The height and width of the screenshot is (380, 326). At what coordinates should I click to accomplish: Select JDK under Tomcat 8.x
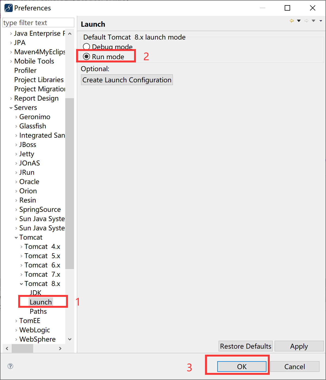36,293
